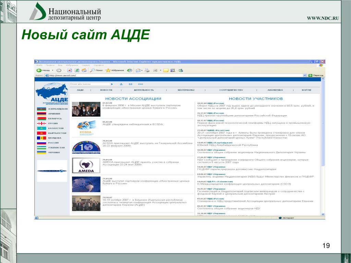This screenshot has width=351, height=263.
Task: Open the МОЛДОВА country link
Action: point(55,138)
